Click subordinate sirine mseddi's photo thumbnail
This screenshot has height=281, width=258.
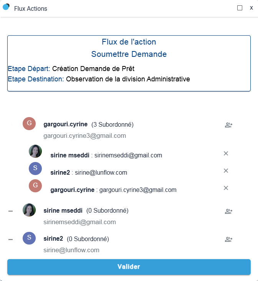[x=35, y=151]
